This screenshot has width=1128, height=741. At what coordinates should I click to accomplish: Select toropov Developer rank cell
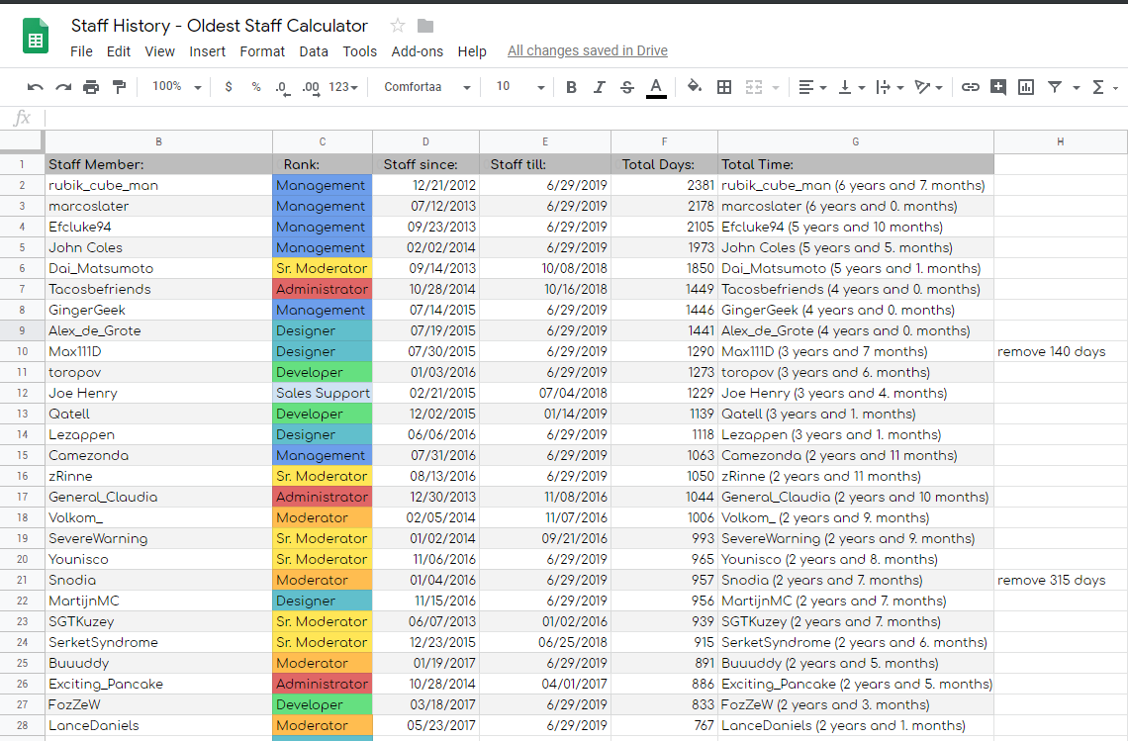(323, 373)
